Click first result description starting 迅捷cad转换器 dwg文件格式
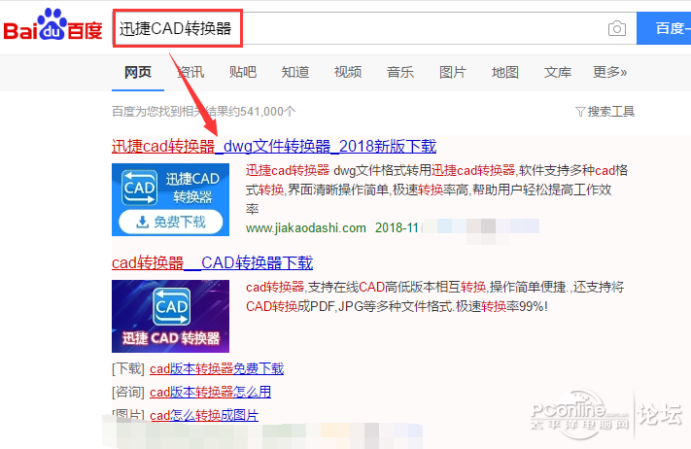This screenshot has height=449, width=691. coord(436,190)
